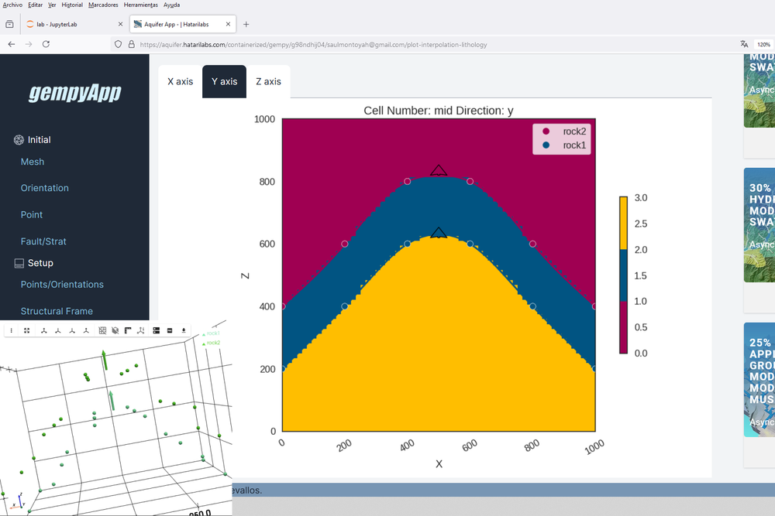Toggle the crossed-eye visibility icon in 3D toolbar
The image size is (775, 516).
click(114, 330)
